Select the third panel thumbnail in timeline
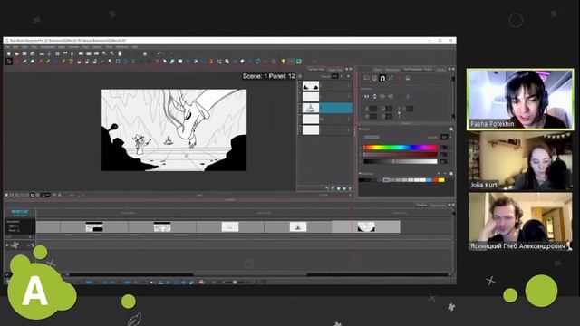 tap(230, 227)
